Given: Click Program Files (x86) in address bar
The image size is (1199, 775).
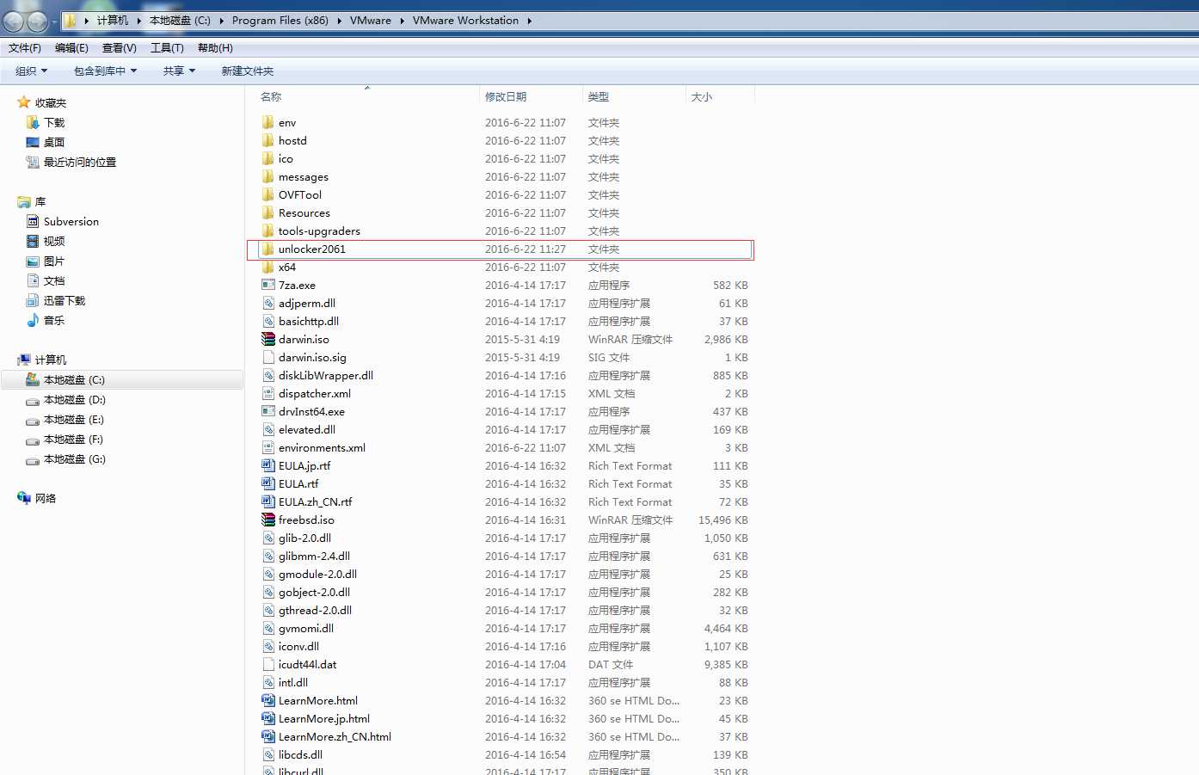Looking at the screenshot, I should pyautogui.click(x=280, y=21).
